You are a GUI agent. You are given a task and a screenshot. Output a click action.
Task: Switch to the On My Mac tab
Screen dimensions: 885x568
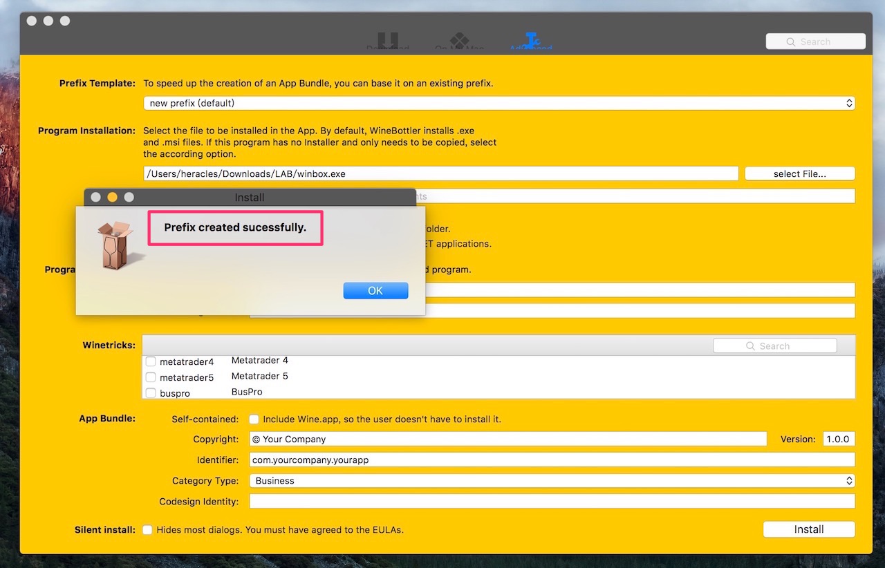pos(459,41)
